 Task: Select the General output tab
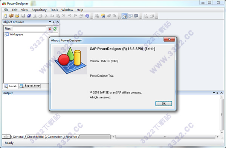(x=18, y=137)
